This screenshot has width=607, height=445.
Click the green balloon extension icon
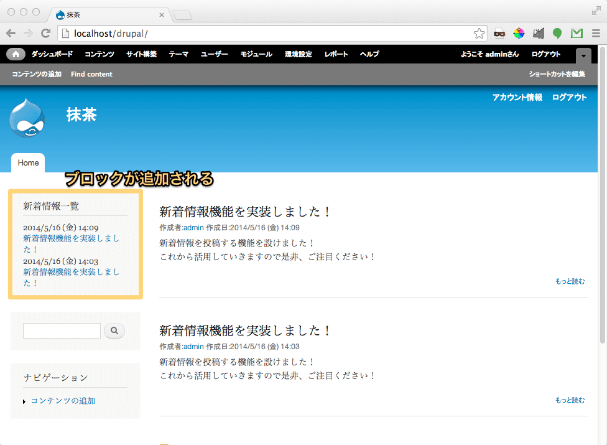[557, 34]
